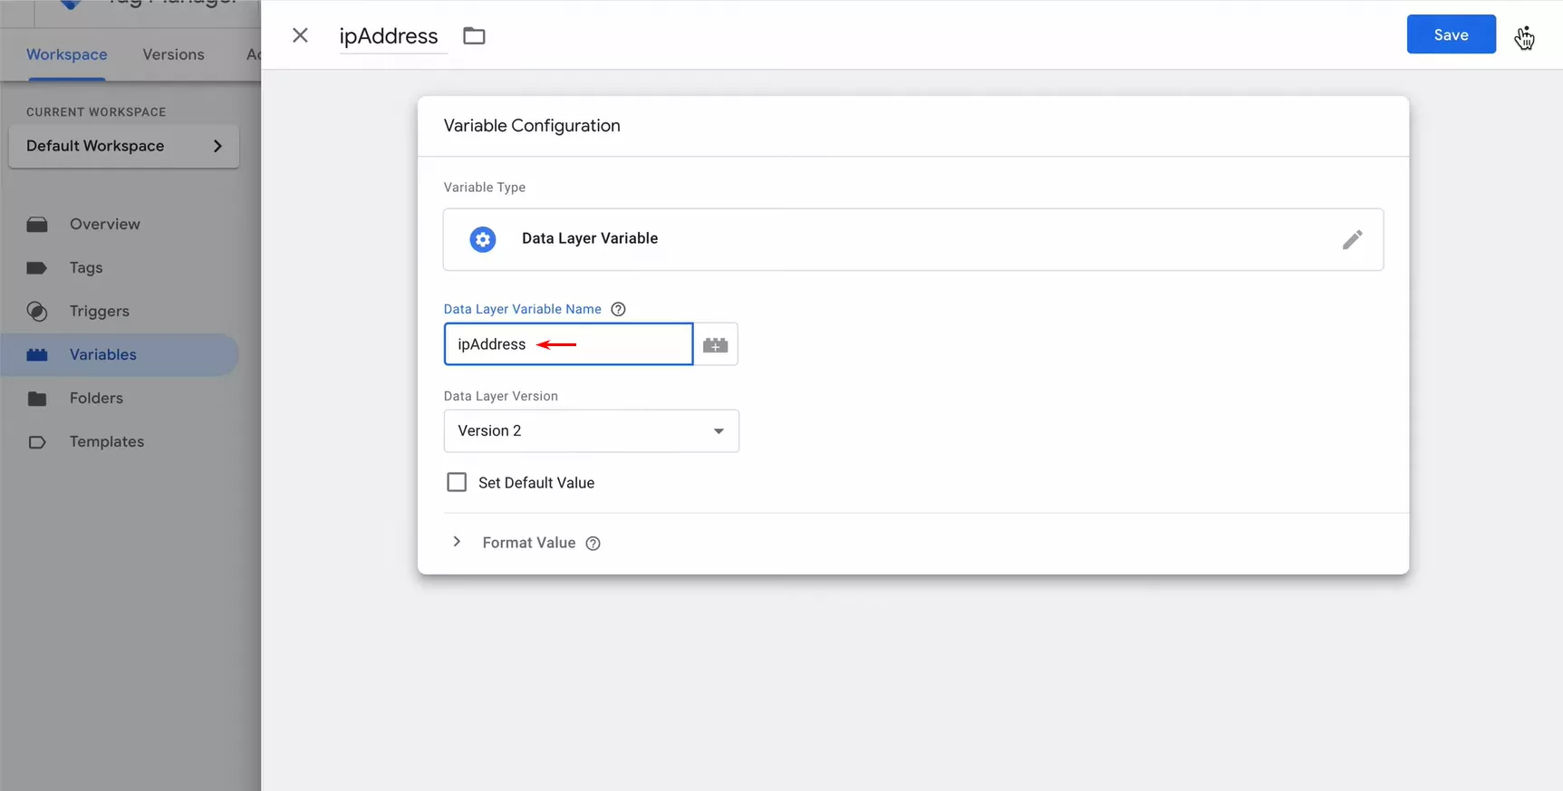The height and width of the screenshot is (791, 1563).
Task: Expand the Format Value section
Action: (457, 542)
